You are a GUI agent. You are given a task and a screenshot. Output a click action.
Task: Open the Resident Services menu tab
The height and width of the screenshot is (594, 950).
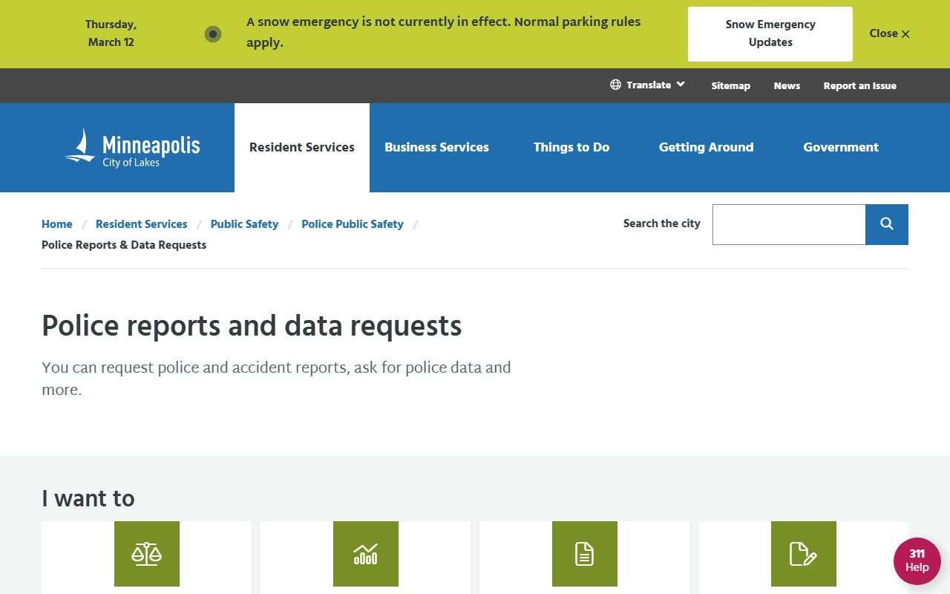(x=302, y=148)
